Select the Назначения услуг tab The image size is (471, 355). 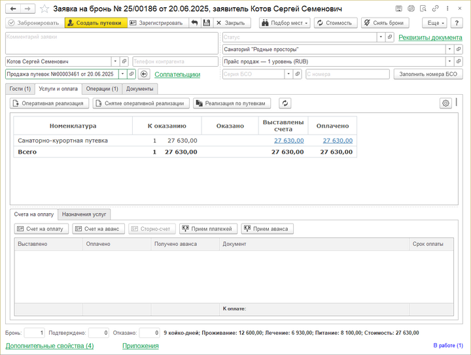[x=84, y=214]
